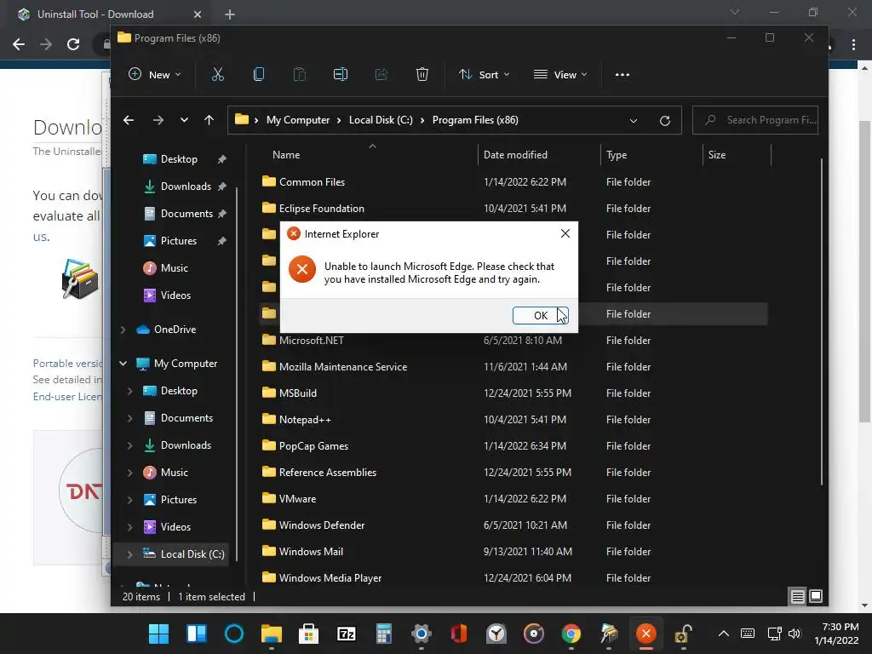This screenshot has height=654, width=872.
Task: Show hidden system tray icons
Action: point(724,634)
